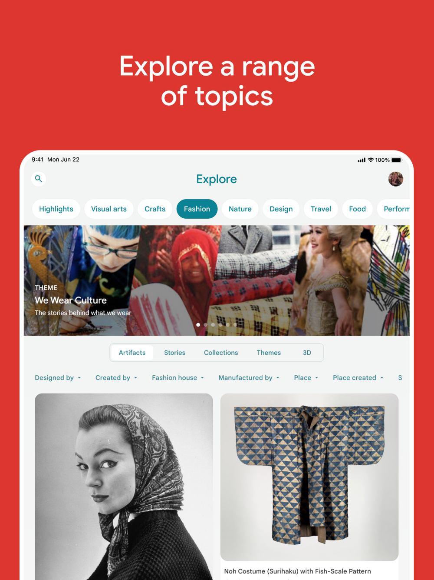The image size is (434, 580).
Task: Open the Noh Costume kimono thumbnail
Action: coord(309,477)
